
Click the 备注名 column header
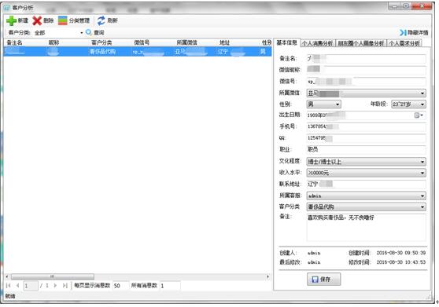(x=14, y=42)
